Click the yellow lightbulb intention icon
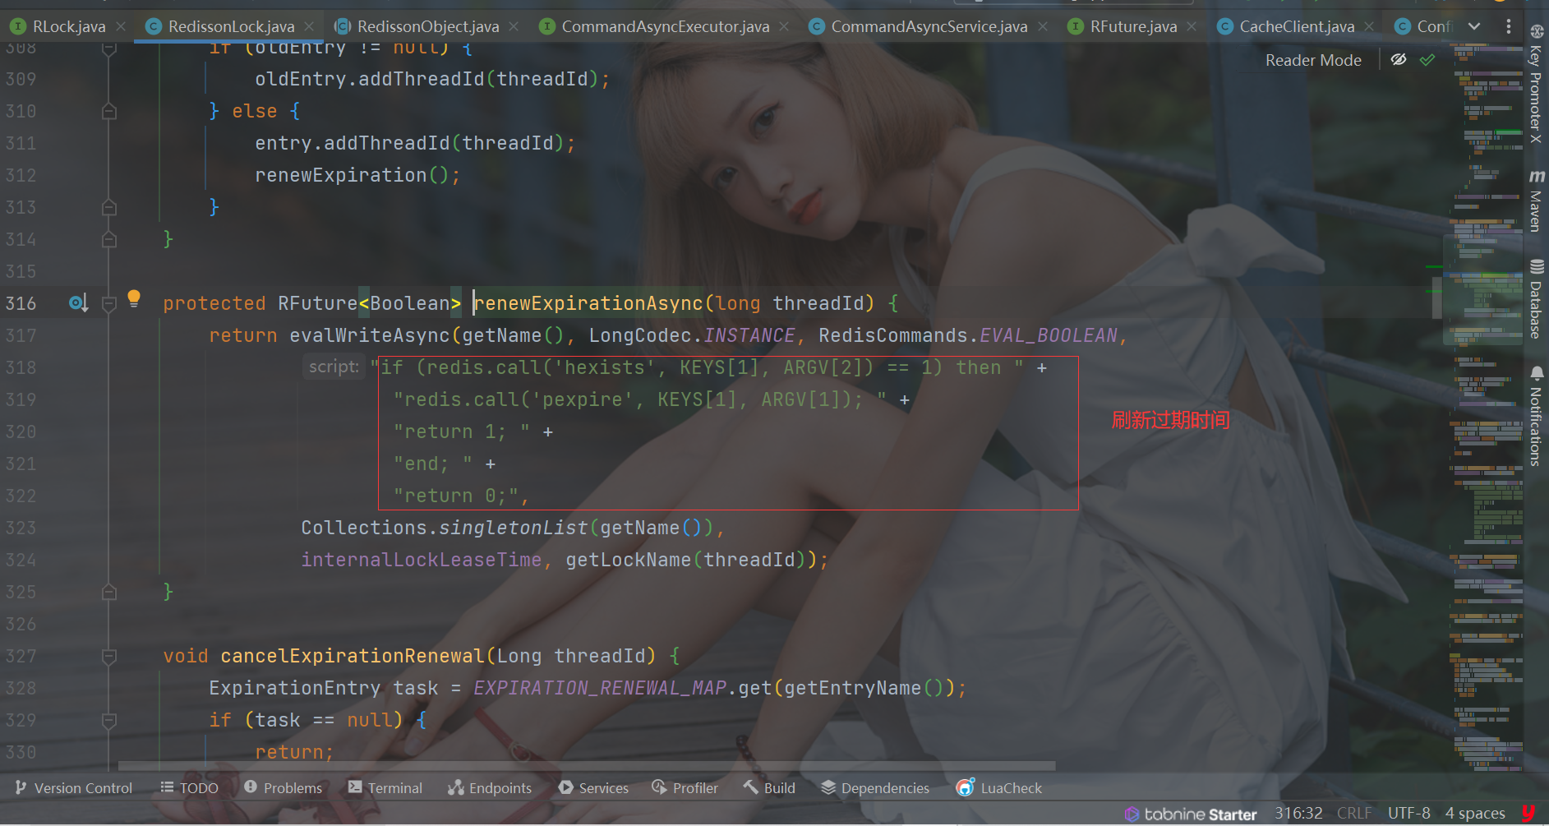 [134, 298]
